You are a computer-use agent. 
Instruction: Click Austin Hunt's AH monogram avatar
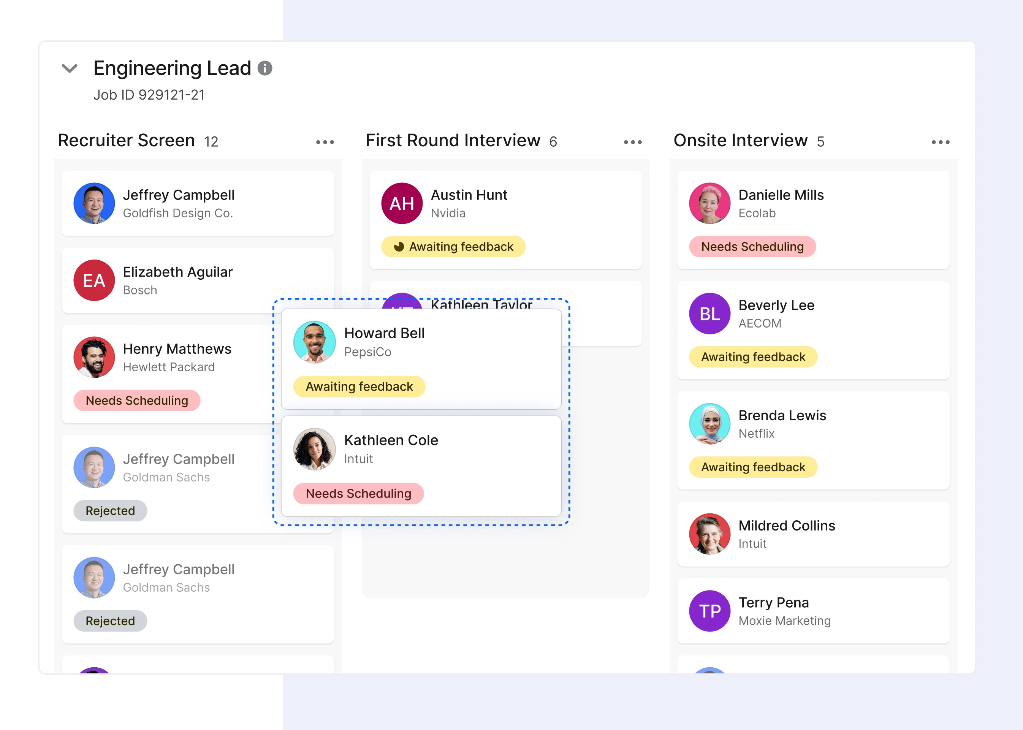(x=402, y=203)
